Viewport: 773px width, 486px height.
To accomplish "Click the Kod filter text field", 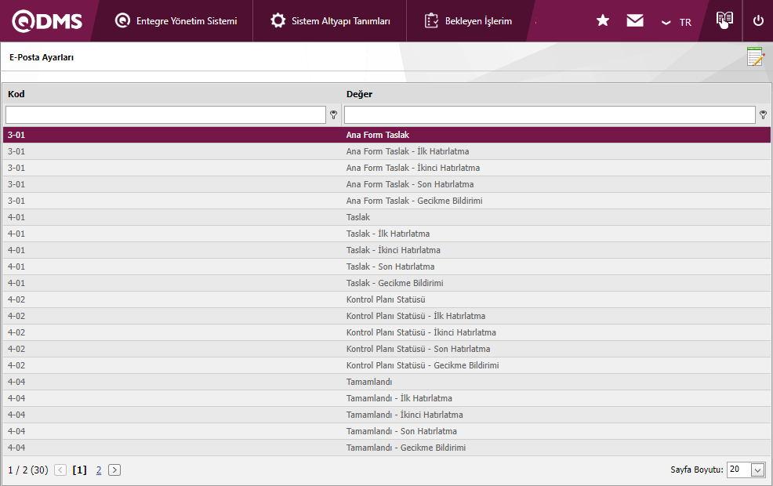I will tap(165, 115).
